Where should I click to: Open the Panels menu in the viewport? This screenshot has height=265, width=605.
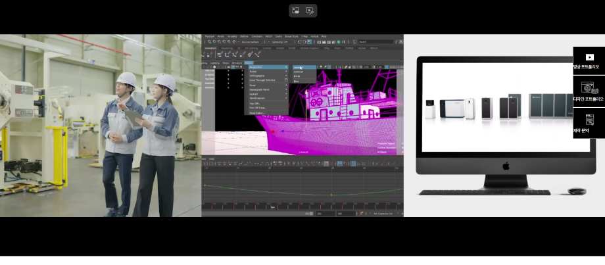click(x=249, y=63)
